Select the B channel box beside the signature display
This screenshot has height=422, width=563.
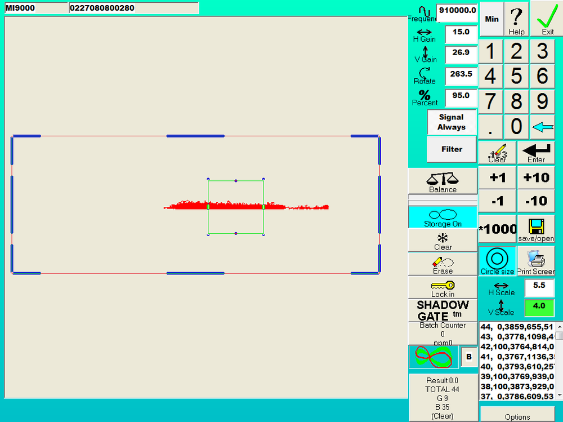tap(468, 357)
